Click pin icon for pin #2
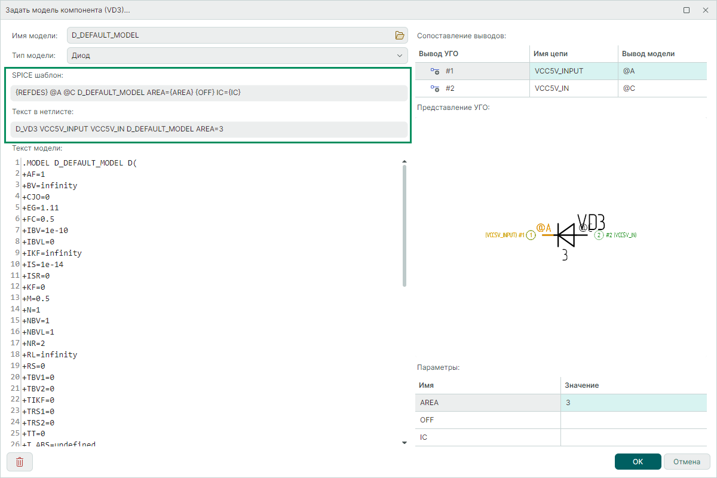Screen dimensions: 717x478 click(435, 88)
